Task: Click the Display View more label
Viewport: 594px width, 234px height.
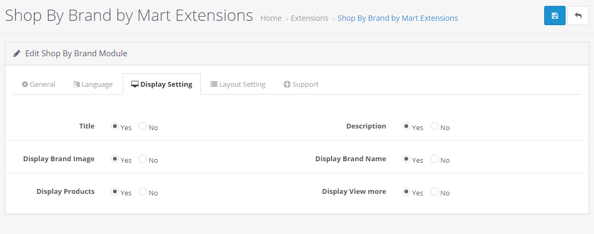Action: coord(354,191)
